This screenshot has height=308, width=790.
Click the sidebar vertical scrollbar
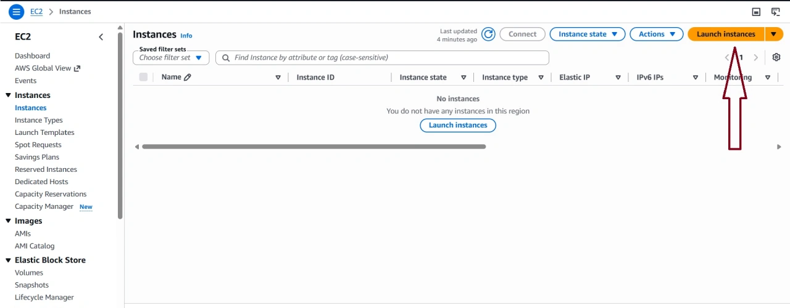click(x=120, y=126)
